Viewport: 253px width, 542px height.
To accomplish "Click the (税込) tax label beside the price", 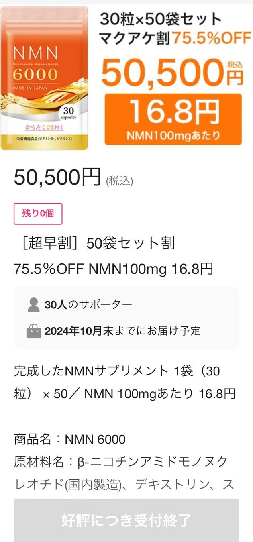I will point(119,181).
